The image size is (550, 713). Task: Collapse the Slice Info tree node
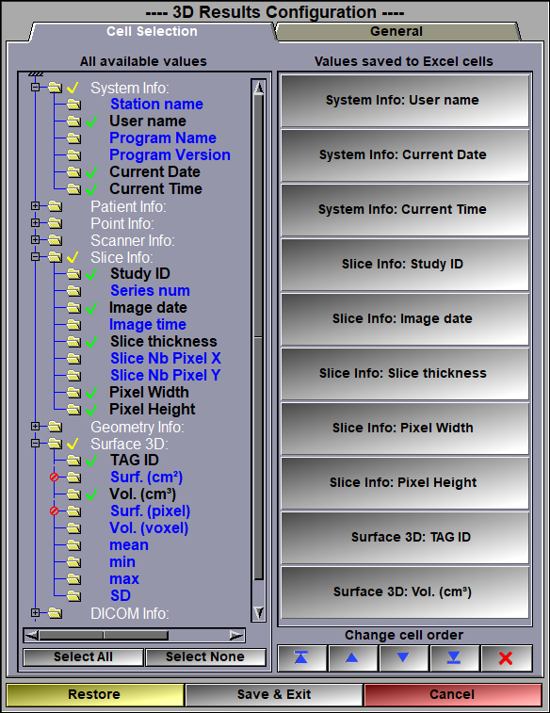coord(36,257)
